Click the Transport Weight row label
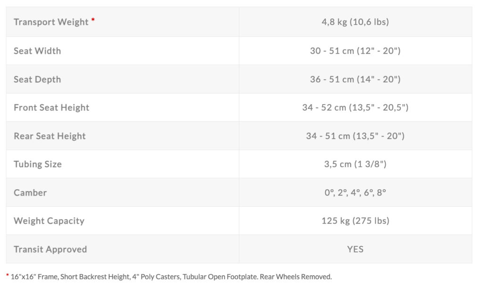 pos(51,22)
